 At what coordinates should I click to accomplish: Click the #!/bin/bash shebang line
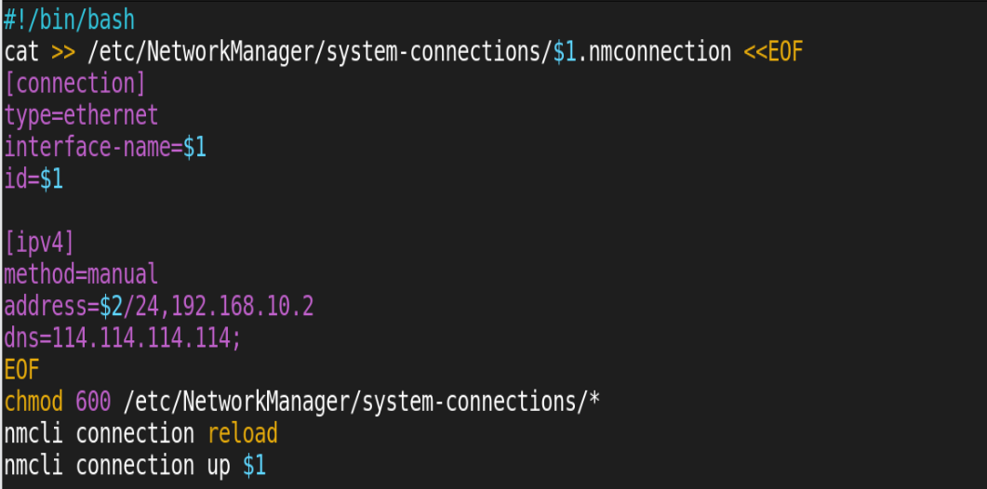(69, 20)
